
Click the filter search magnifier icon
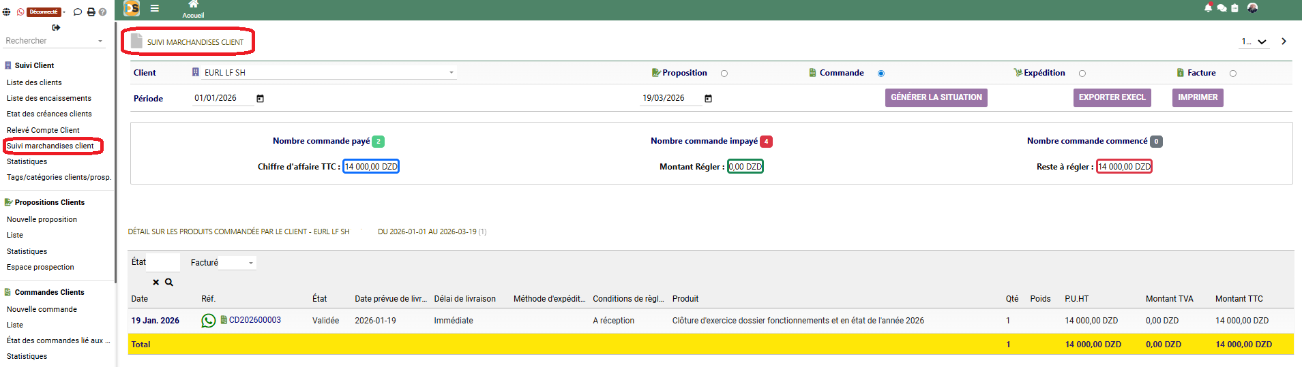point(169,282)
